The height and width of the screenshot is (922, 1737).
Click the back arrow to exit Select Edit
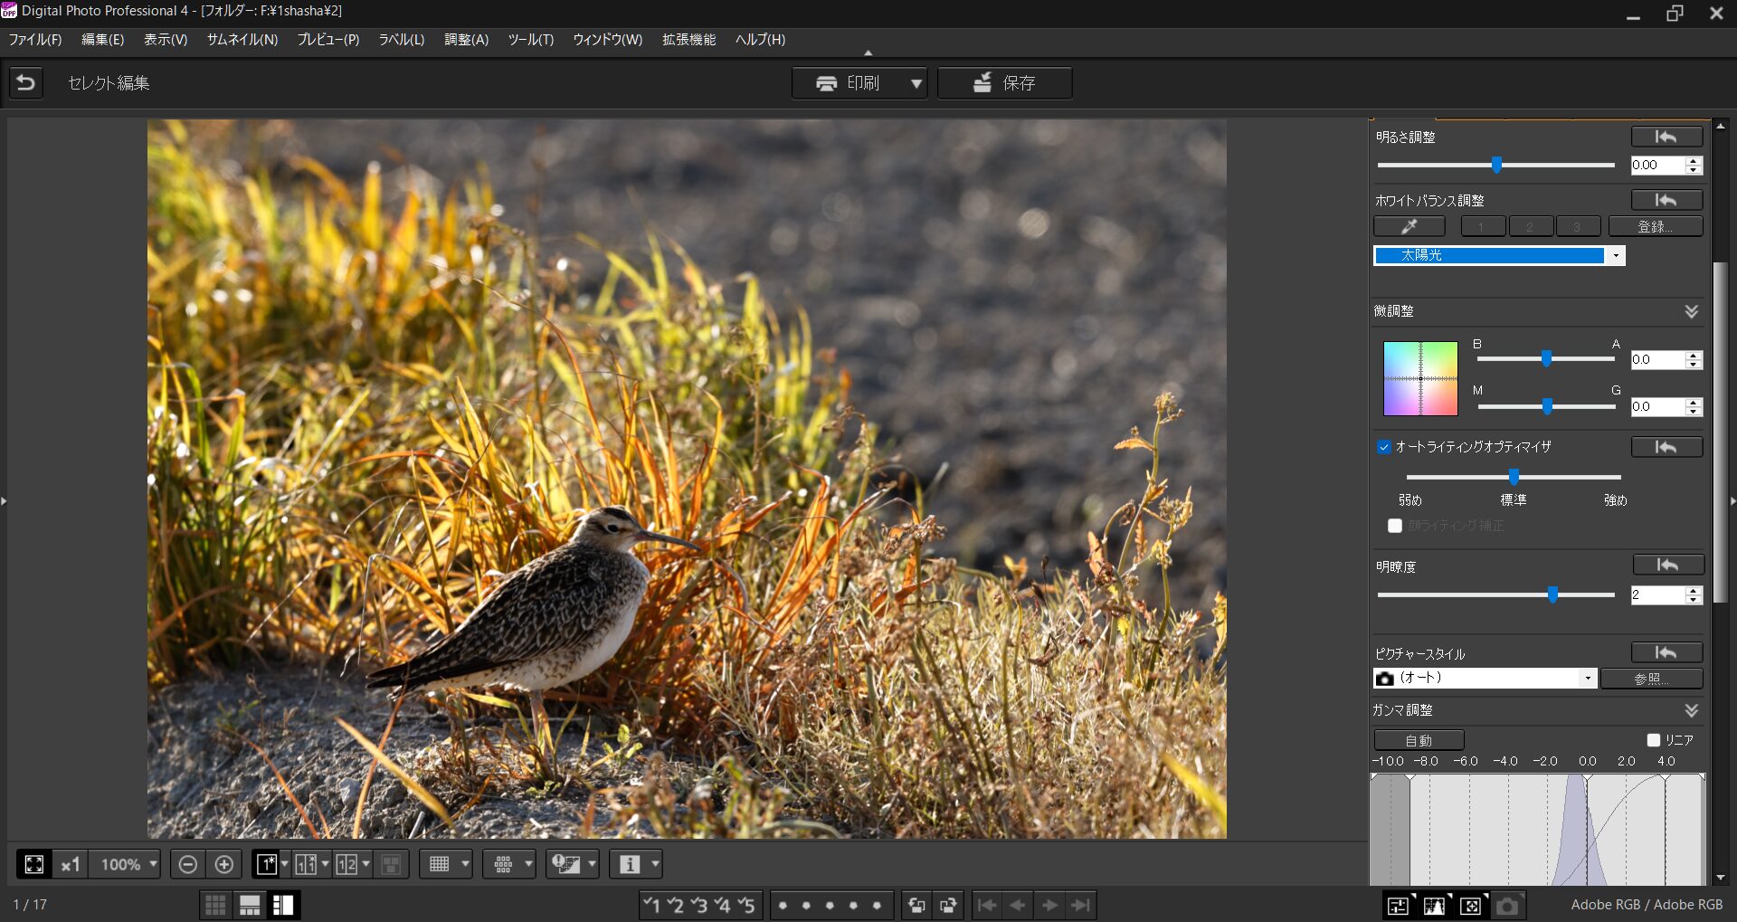pos(26,83)
